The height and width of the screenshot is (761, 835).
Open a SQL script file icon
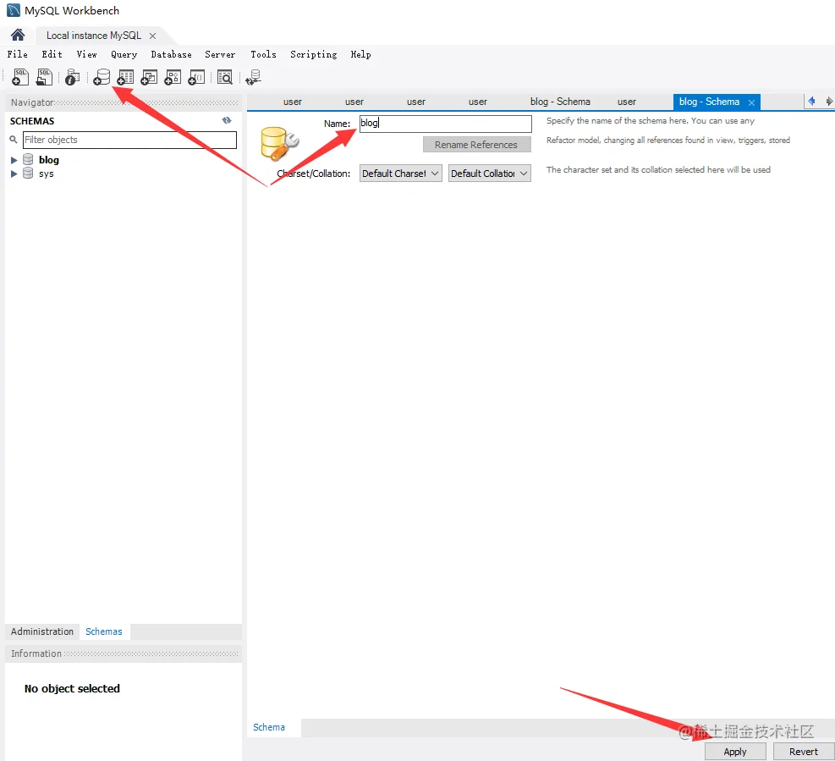pyautogui.click(x=44, y=77)
